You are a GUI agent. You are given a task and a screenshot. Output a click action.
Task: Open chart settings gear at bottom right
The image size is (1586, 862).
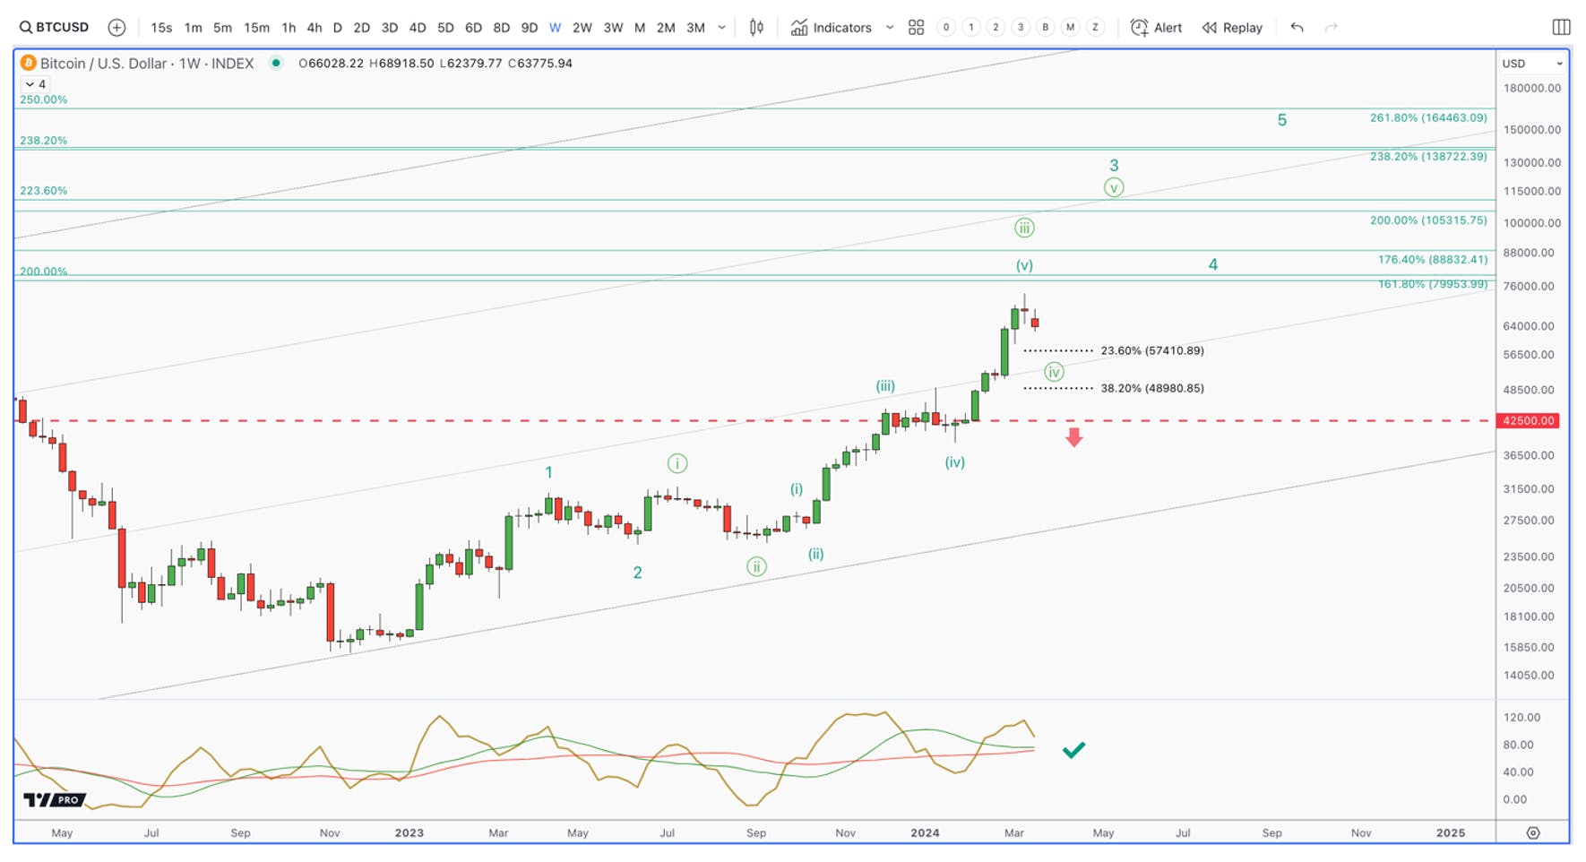(1533, 832)
